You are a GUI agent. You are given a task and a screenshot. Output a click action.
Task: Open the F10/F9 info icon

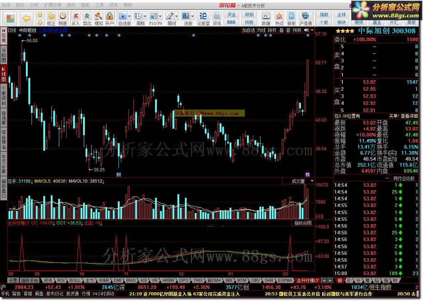pos(154,16)
